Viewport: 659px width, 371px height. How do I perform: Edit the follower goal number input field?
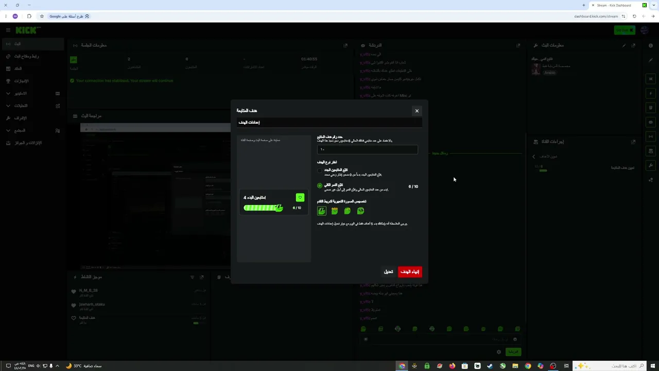[x=367, y=149]
